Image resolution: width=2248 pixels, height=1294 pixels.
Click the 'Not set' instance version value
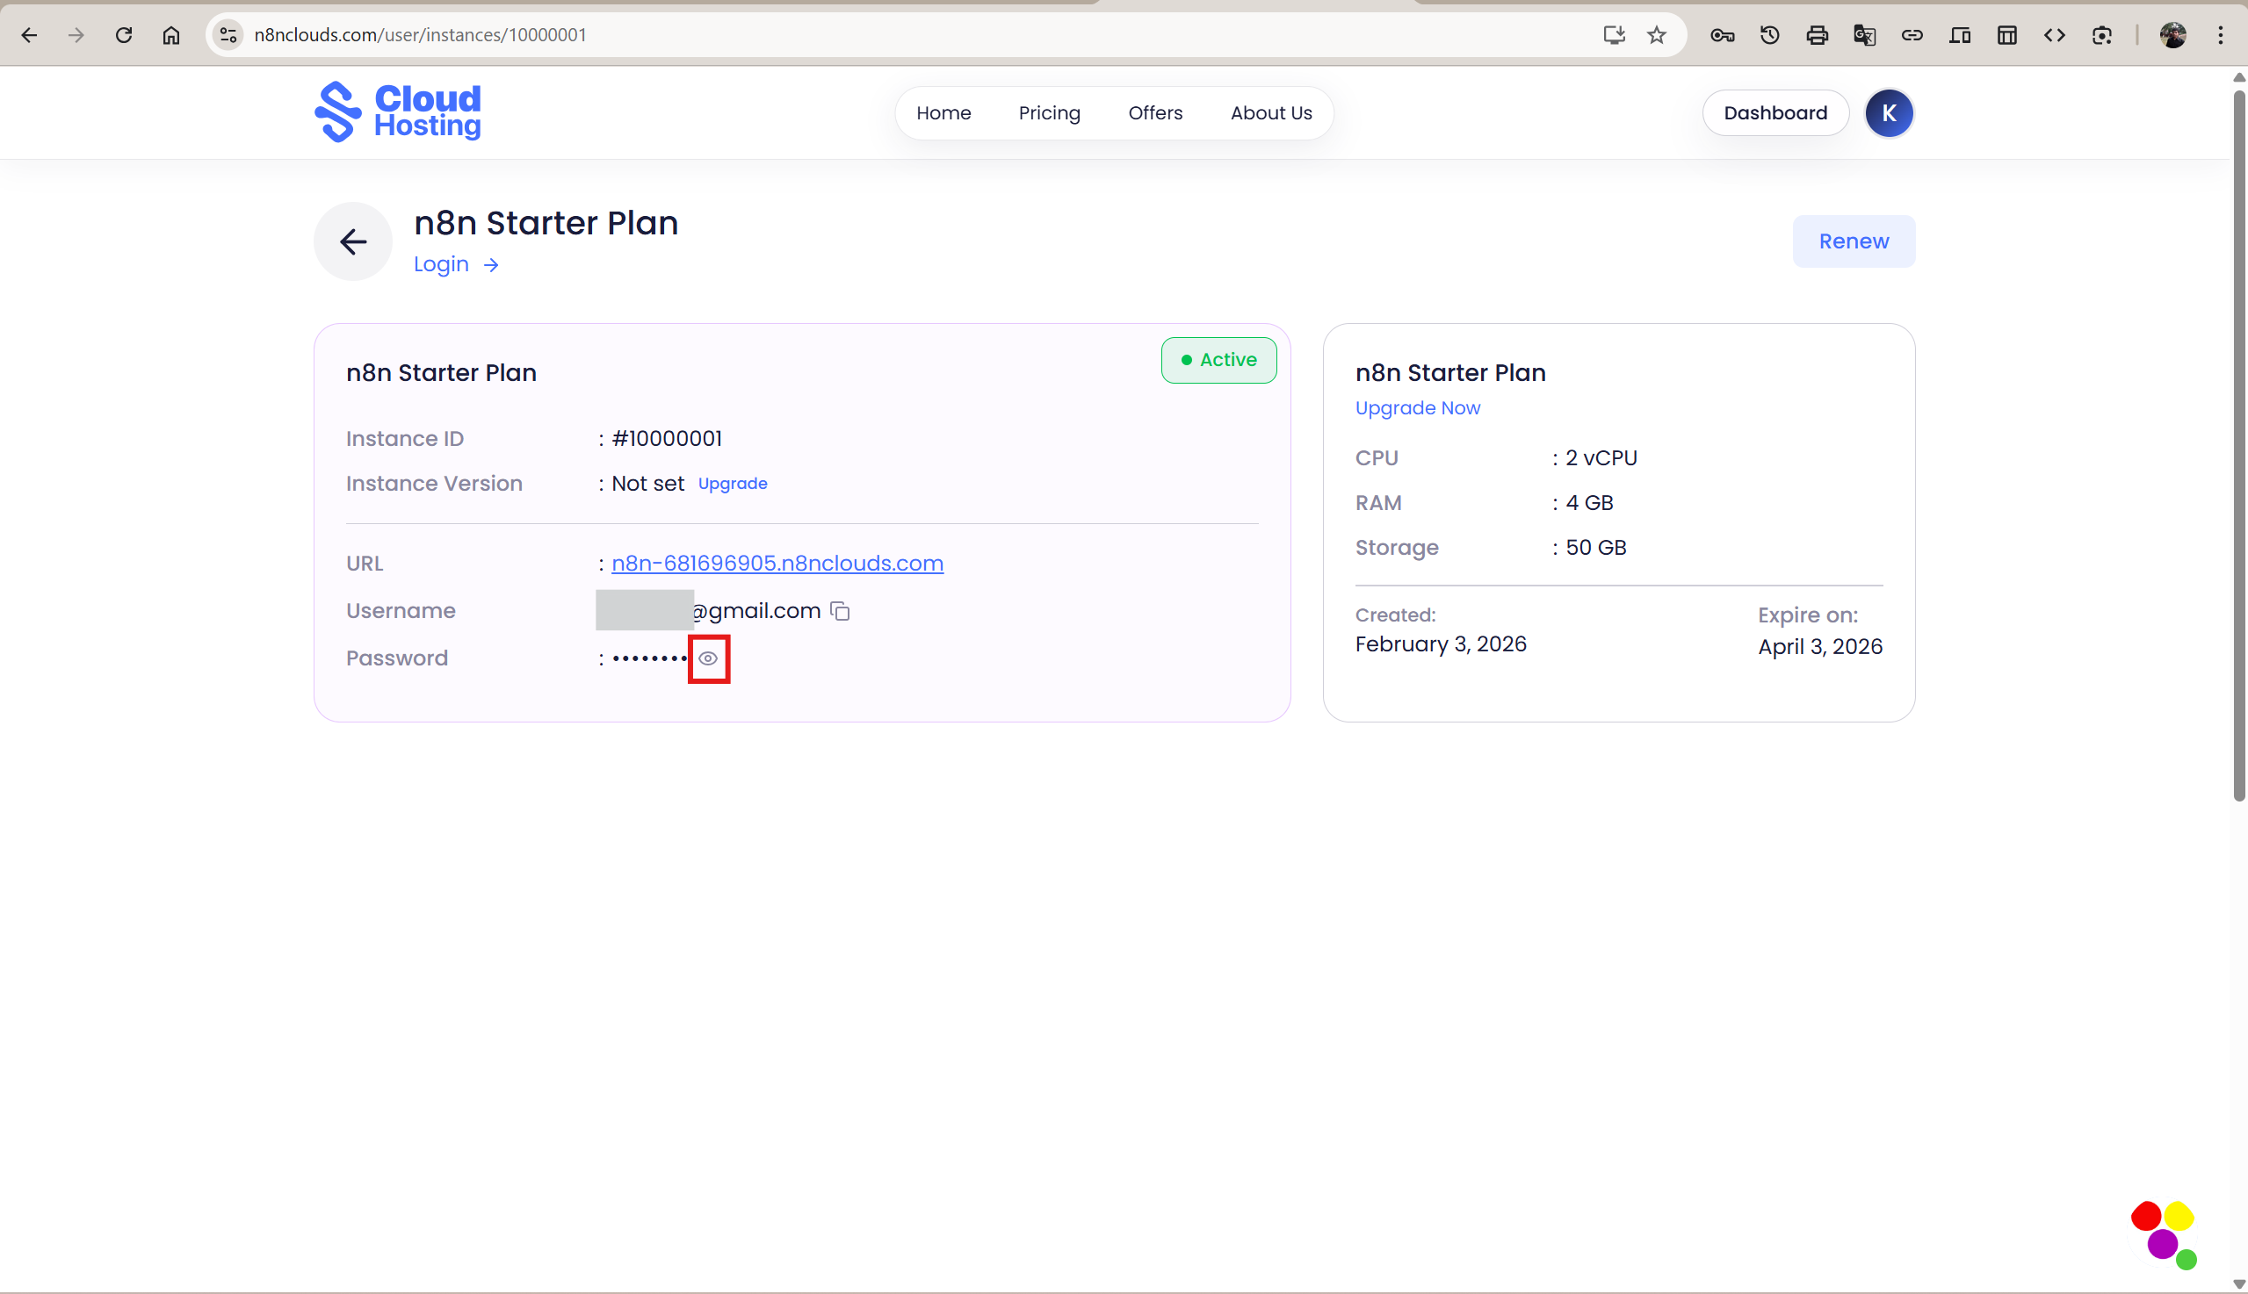point(647,484)
